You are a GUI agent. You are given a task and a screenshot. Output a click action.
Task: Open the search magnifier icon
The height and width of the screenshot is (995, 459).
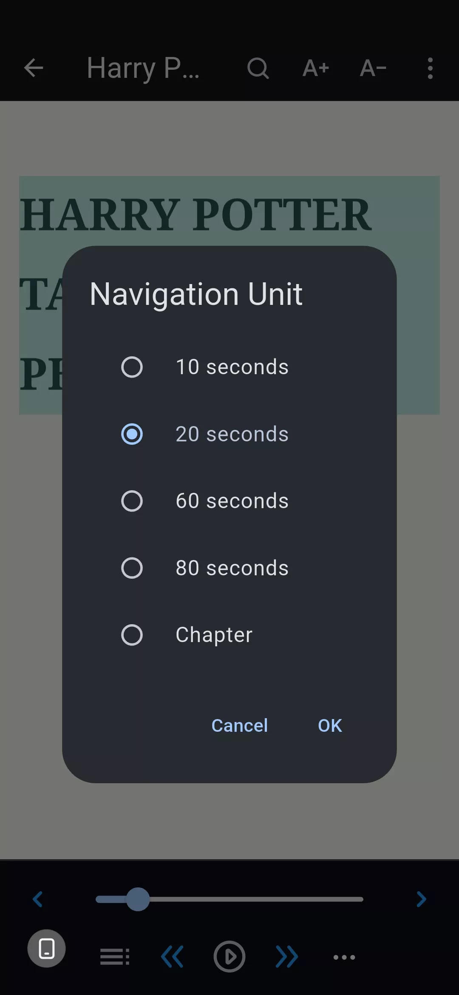(x=258, y=68)
